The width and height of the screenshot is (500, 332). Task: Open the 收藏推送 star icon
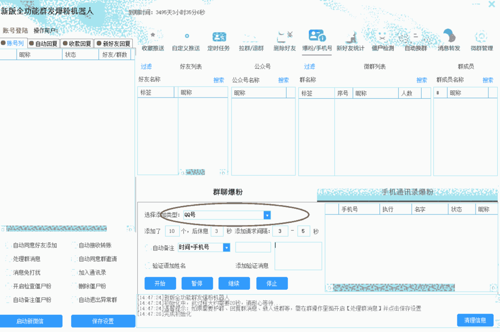(x=153, y=37)
